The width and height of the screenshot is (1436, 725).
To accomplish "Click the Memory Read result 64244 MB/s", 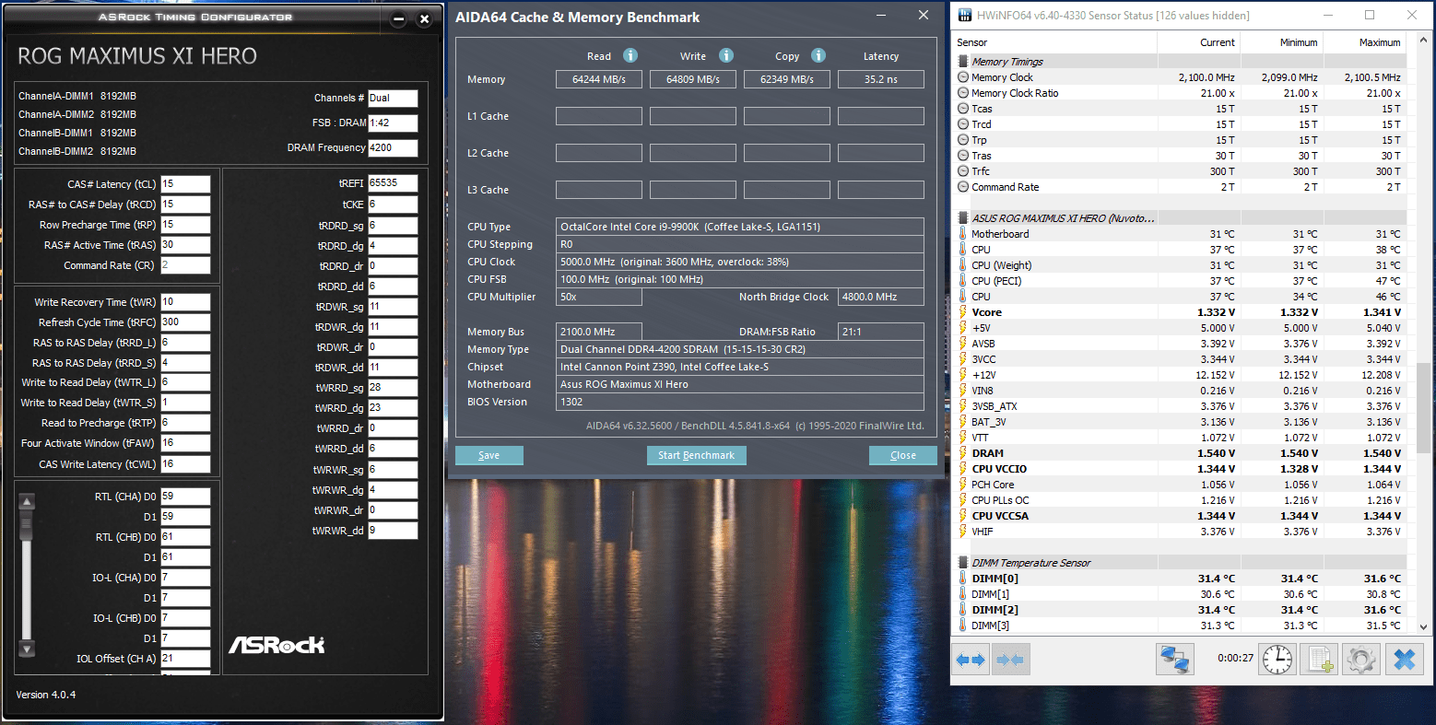I will [599, 79].
